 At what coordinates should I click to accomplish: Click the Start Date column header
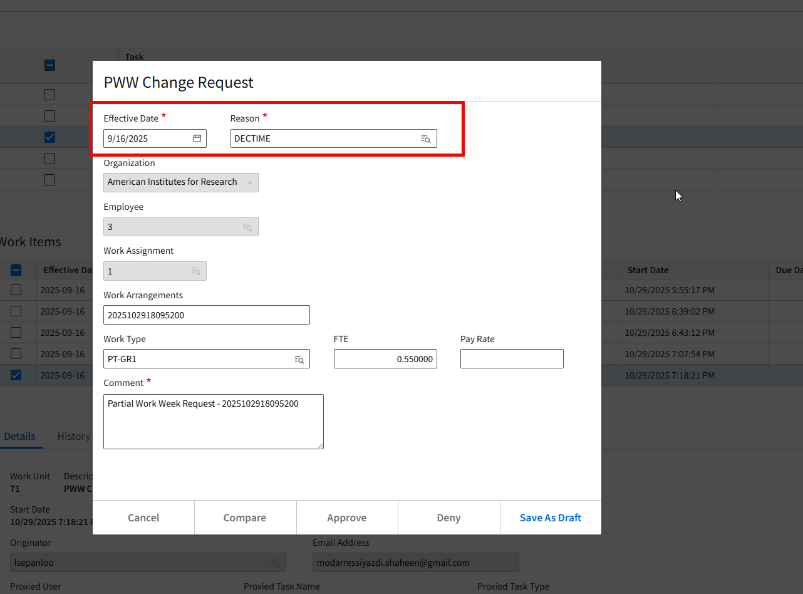point(694,270)
